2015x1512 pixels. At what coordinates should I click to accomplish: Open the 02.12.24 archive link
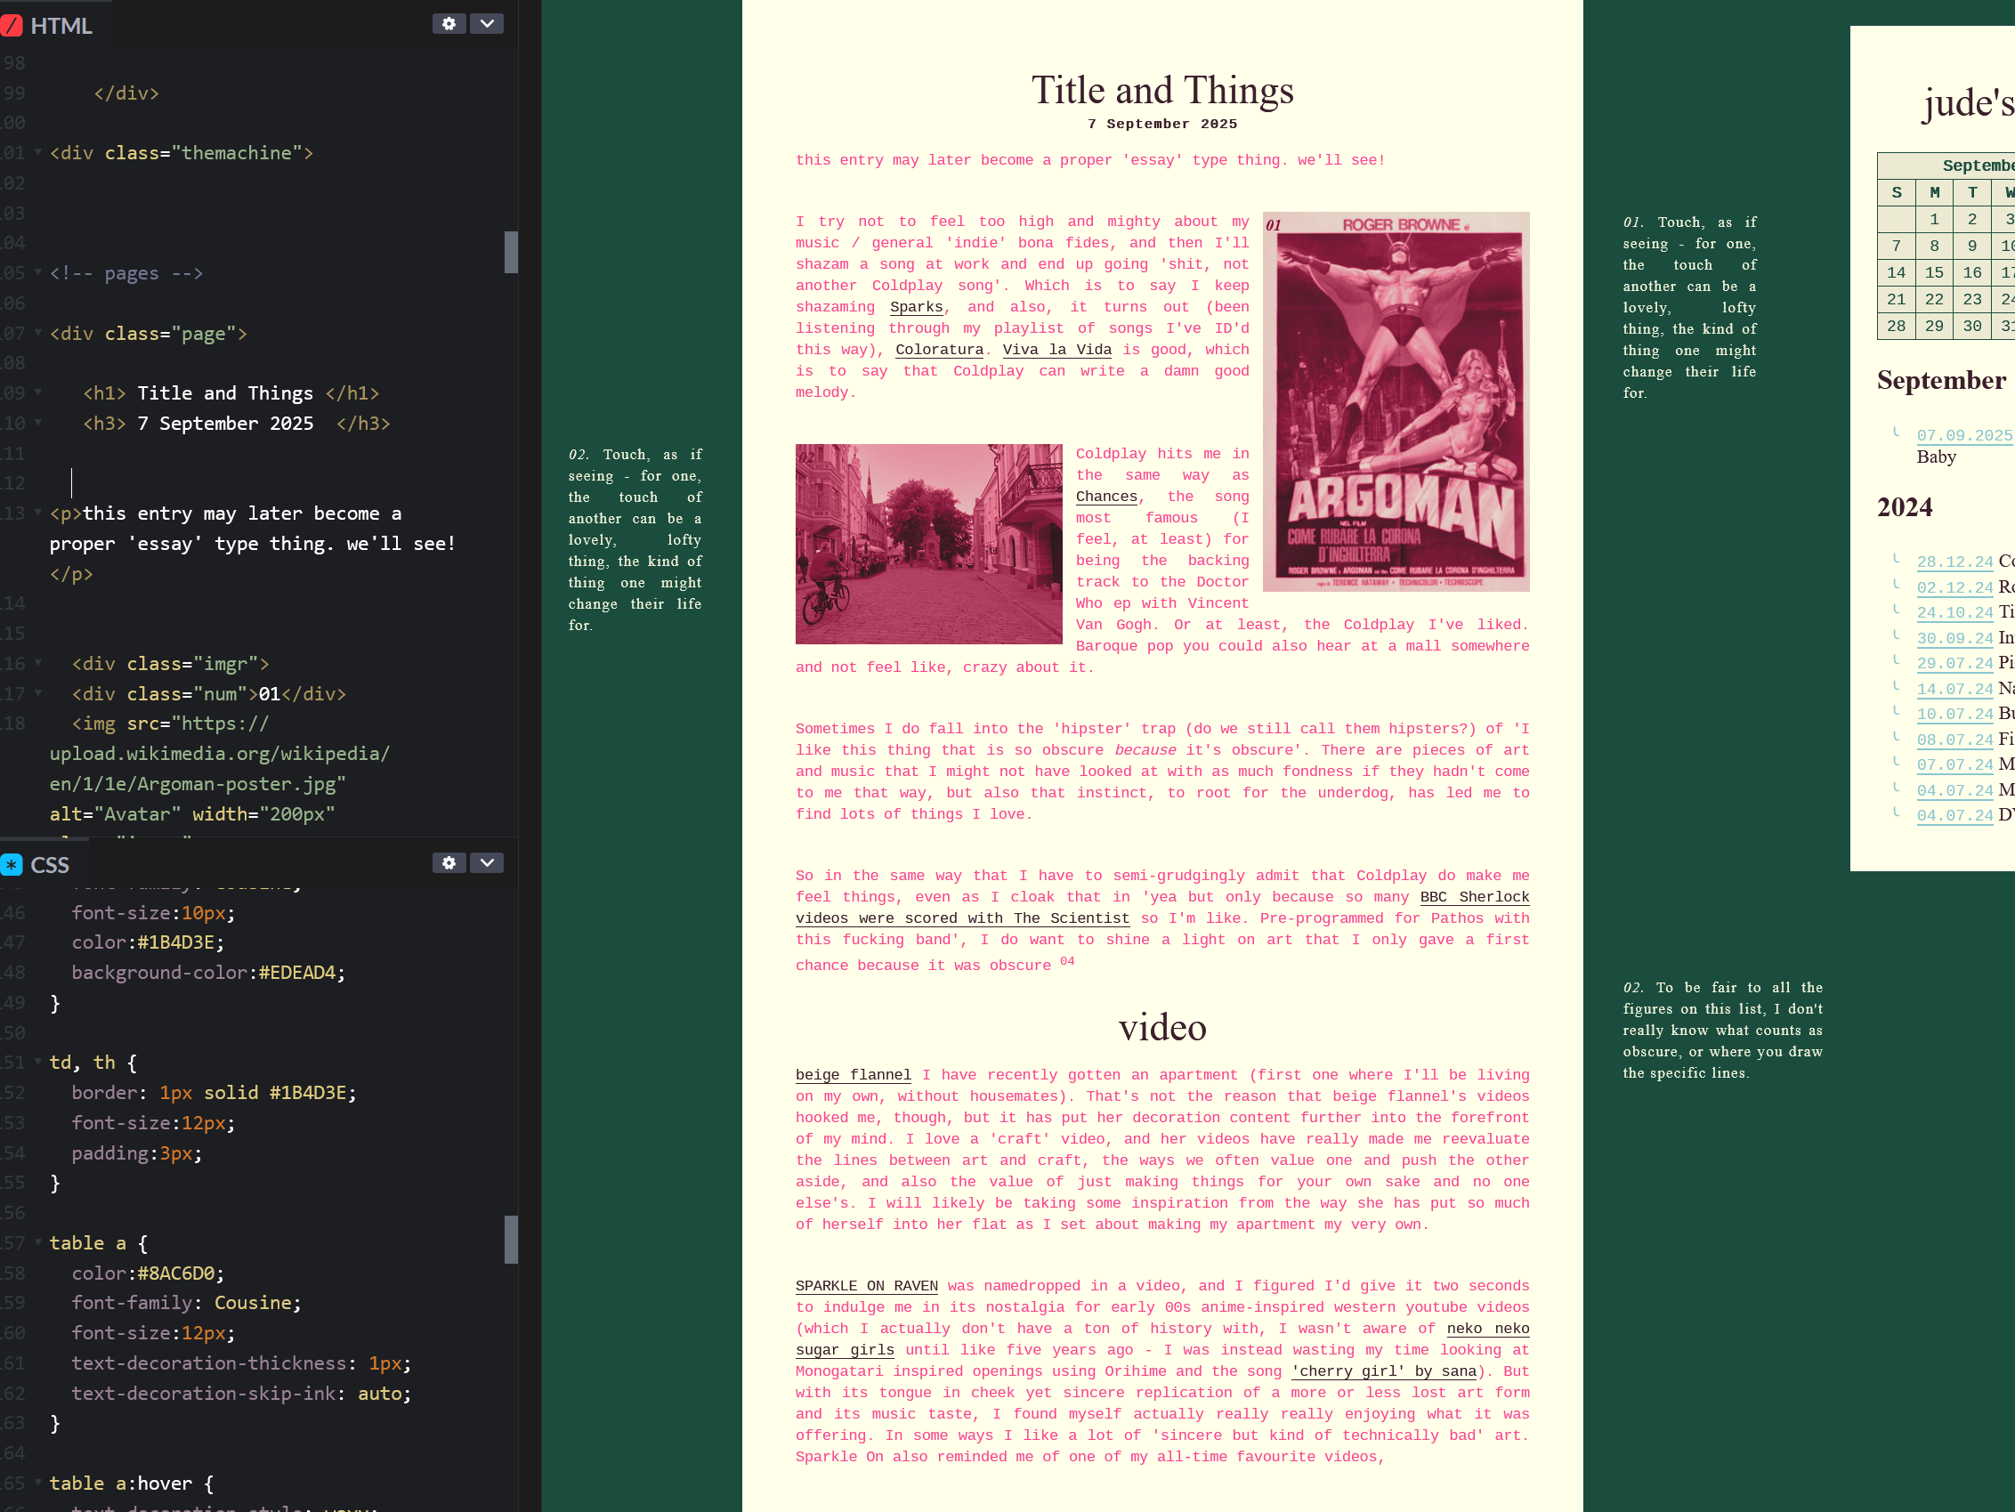tap(1954, 587)
